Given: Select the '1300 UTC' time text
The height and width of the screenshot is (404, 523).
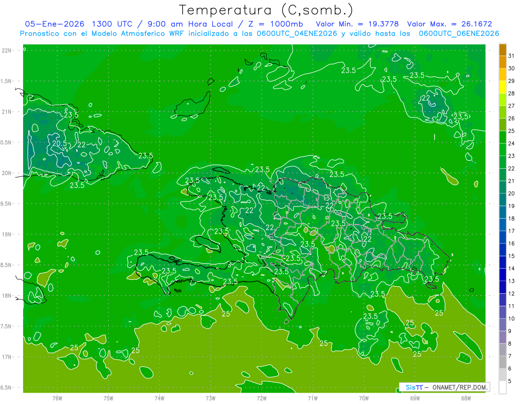Looking at the screenshot, I should pos(112,24).
